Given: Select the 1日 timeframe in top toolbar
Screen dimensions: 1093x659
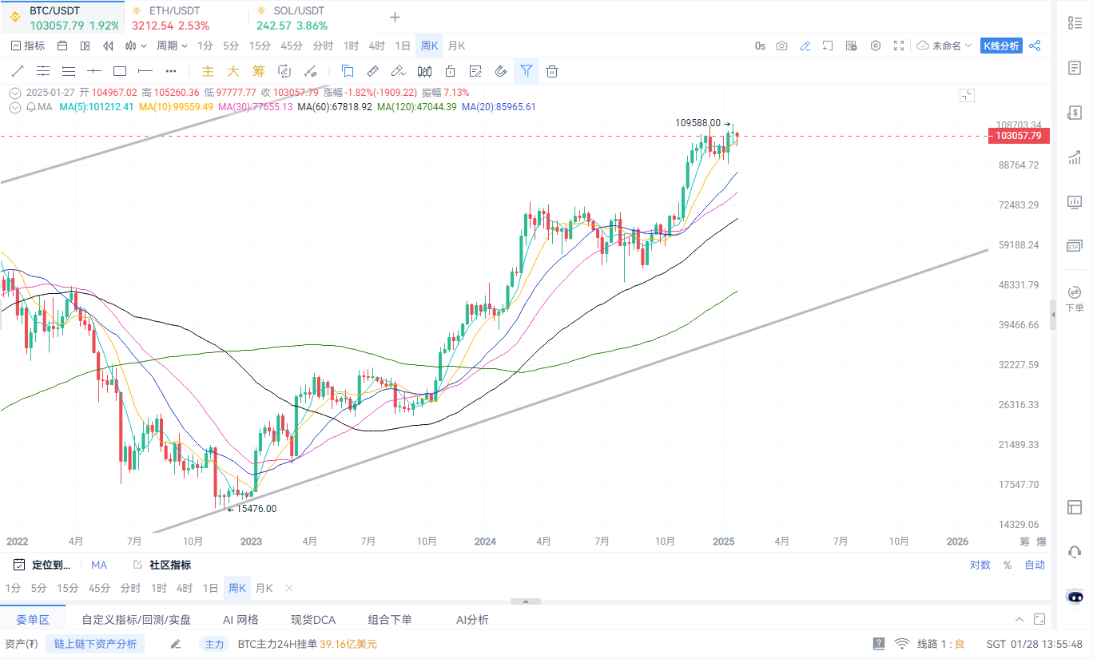Looking at the screenshot, I should click(x=403, y=46).
